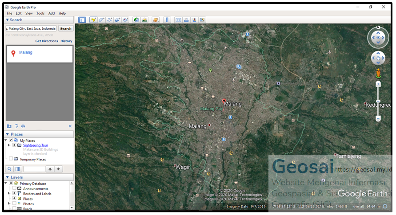Viewport: 396px width, 215px height.
Task: Expand the Borders and Labels node
Action: [x=9, y=193]
